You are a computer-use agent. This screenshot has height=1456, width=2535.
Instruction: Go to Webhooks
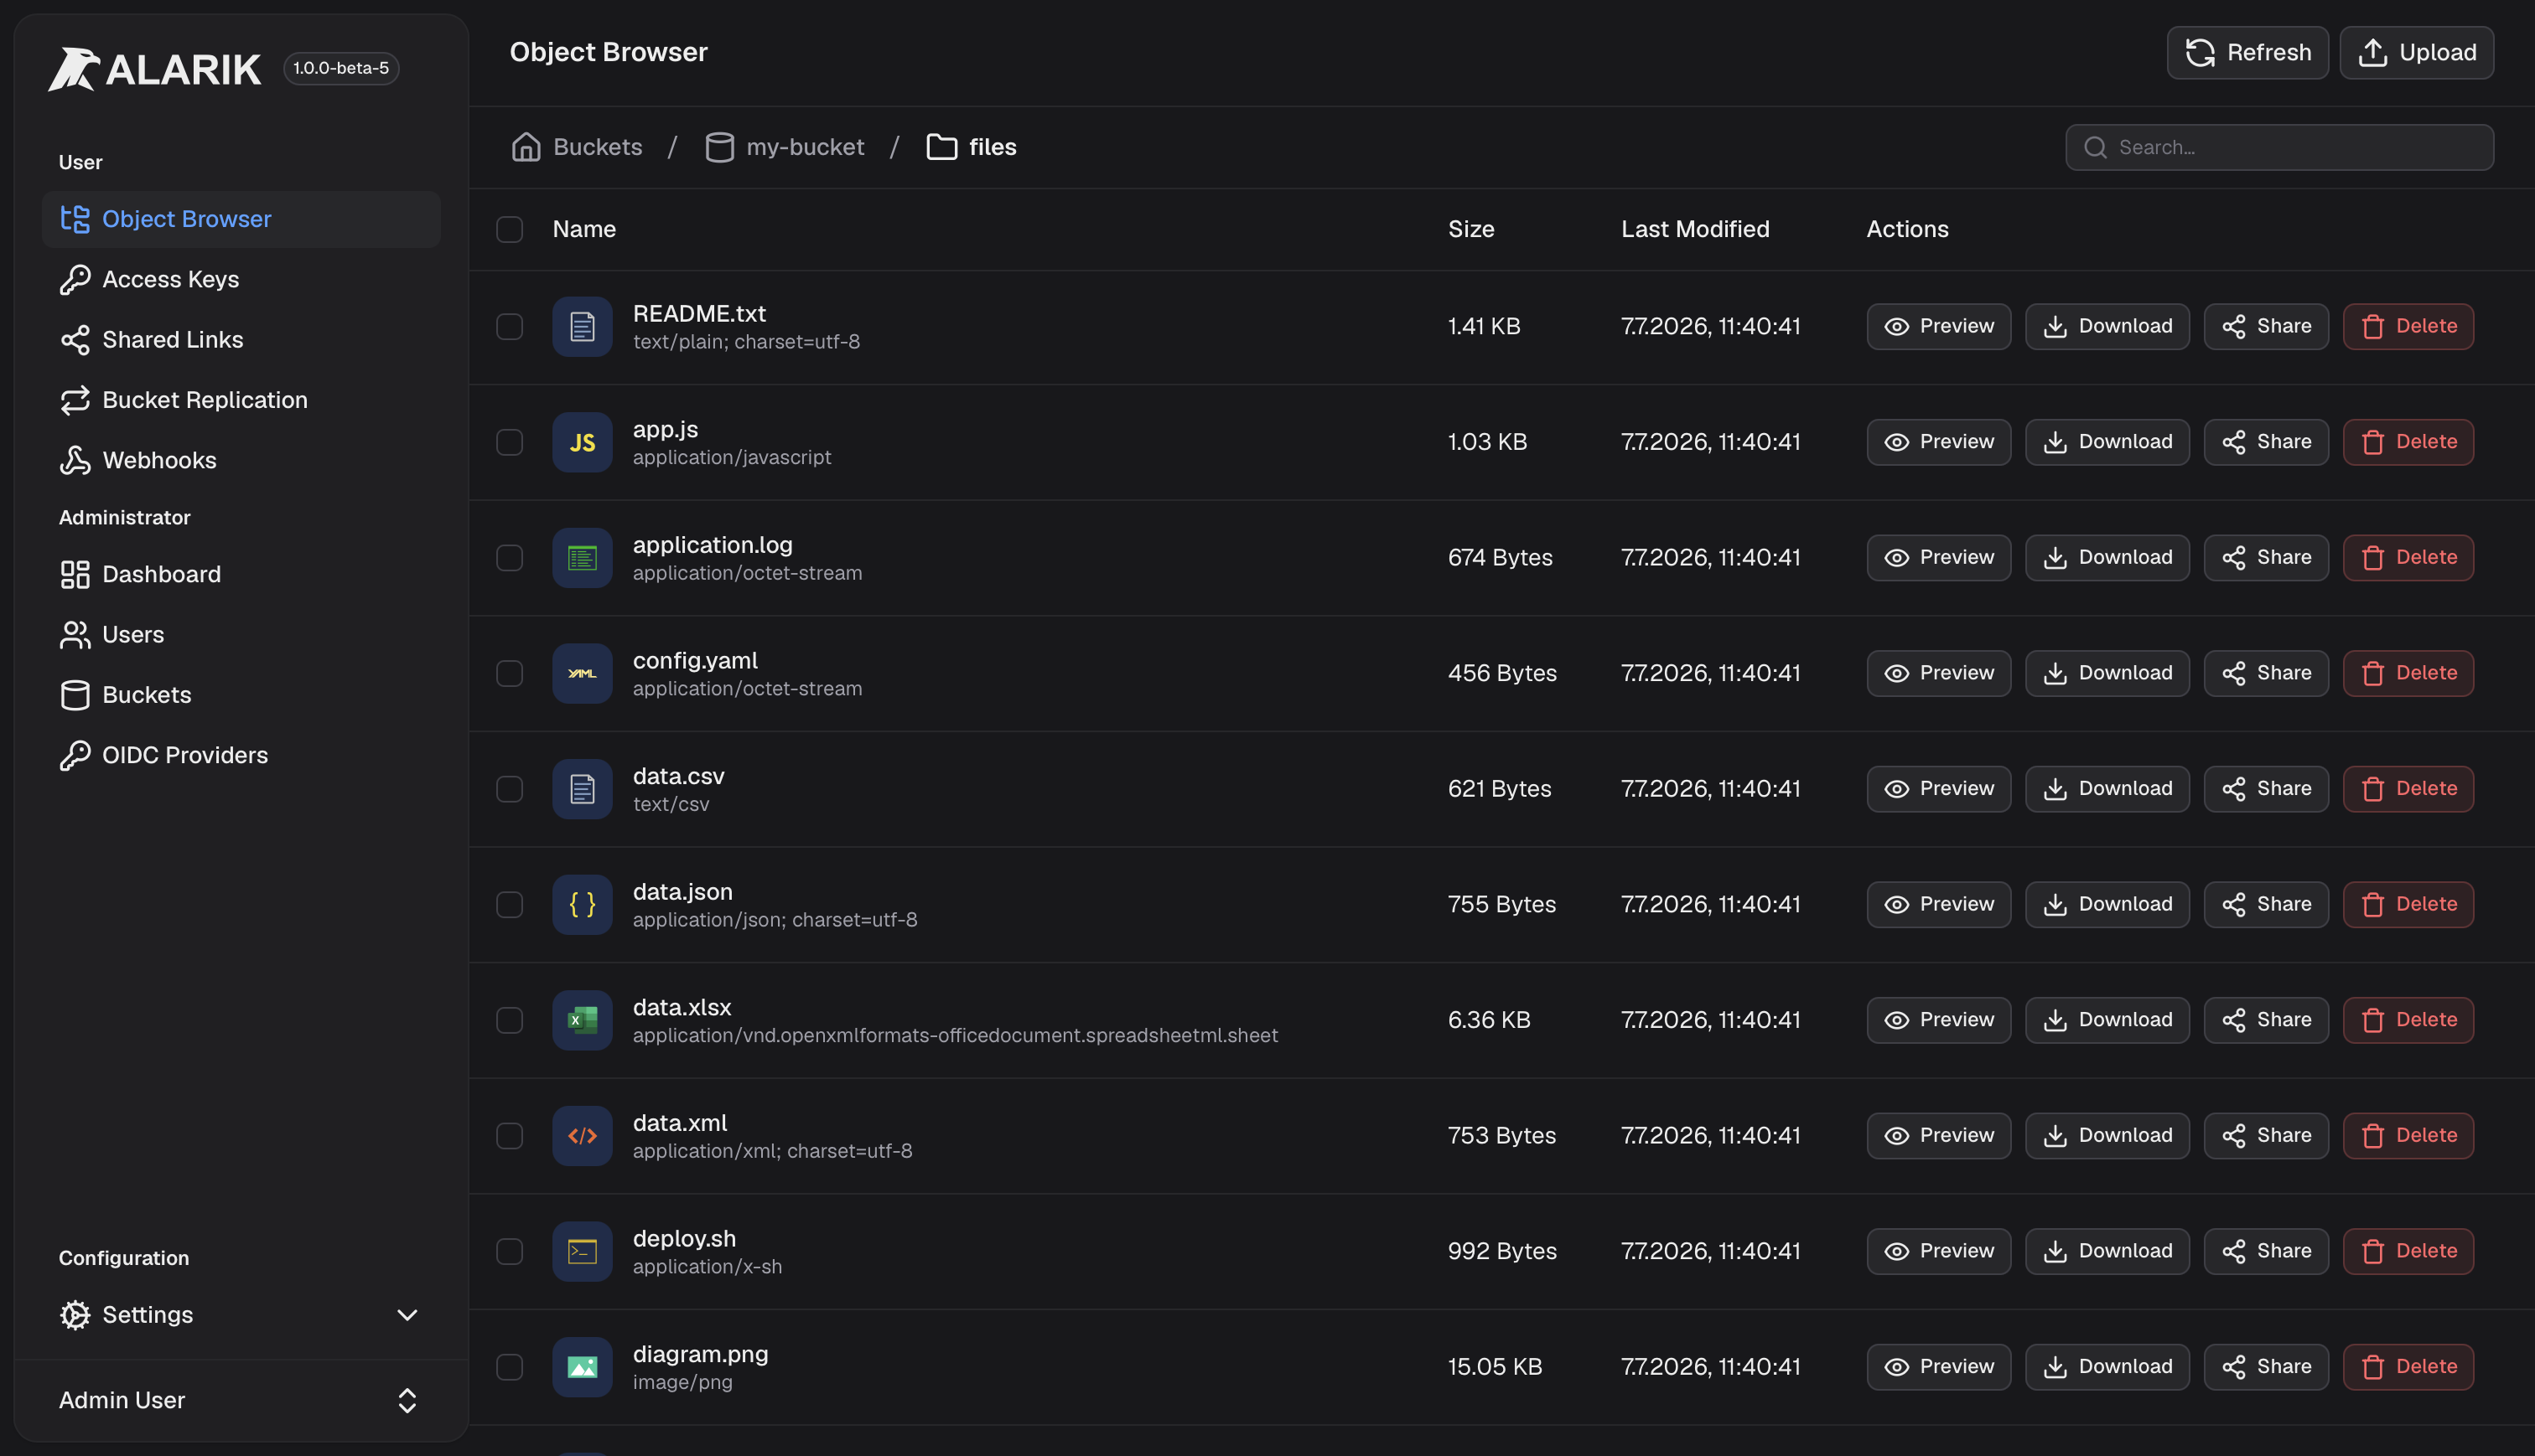pos(240,460)
